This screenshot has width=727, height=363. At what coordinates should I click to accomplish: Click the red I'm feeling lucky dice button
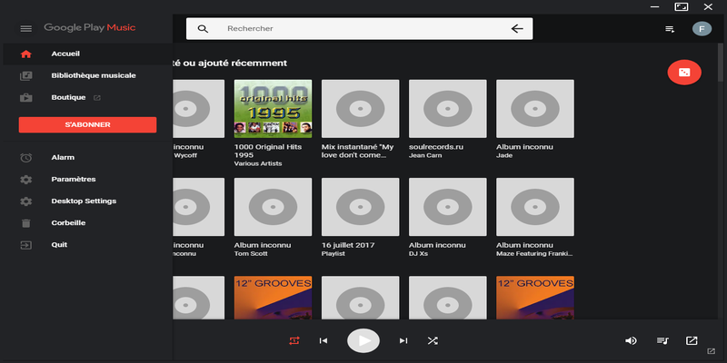(x=684, y=73)
